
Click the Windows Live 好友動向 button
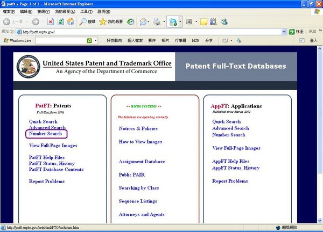tap(114, 40)
